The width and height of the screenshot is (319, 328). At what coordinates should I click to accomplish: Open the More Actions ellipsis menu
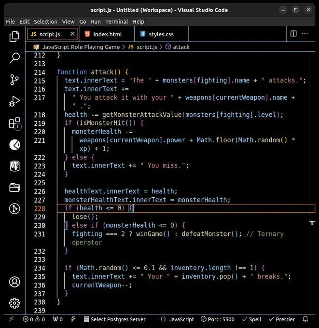[305, 34]
